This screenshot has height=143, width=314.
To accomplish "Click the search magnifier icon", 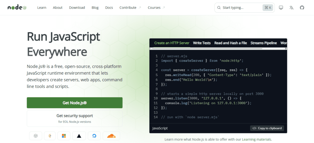I will pyautogui.click(x=219, y=8).
